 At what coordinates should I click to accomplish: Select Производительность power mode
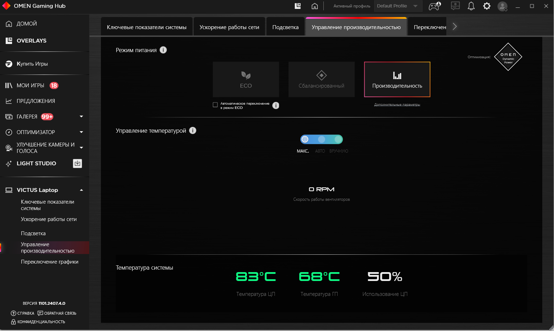pos(397,79)
